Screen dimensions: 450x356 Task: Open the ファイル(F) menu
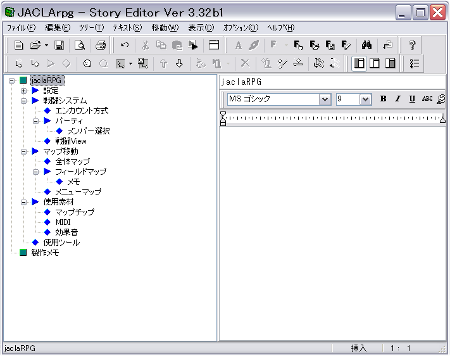[21, 28]
